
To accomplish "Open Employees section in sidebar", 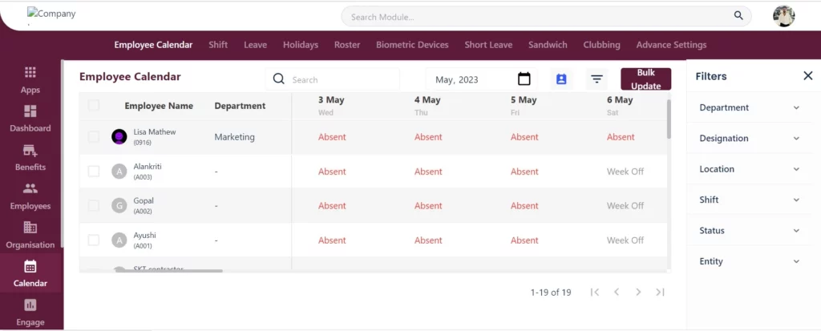I will click(30, 196).
